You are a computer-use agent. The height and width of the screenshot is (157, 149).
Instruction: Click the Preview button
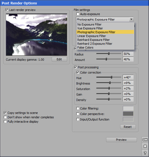coord(121,140)
